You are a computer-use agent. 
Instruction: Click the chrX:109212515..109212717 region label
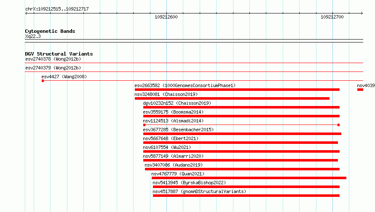pyautogui.click(x=57, y=9)
